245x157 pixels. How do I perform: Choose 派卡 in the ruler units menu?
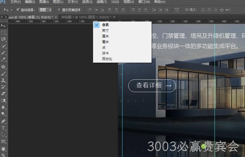[x=122, y=53]
